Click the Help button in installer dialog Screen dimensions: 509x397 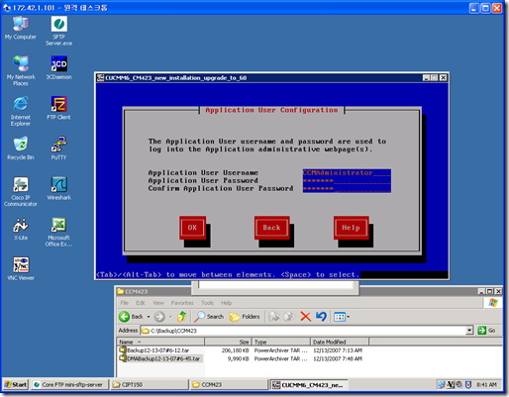(x=351, y=228)
